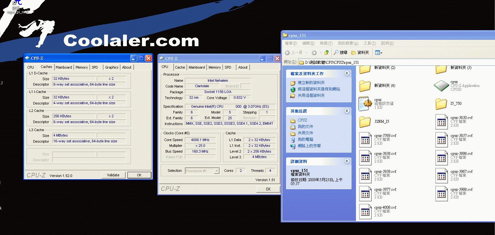The image size is (495, 235).
Task: Click the Core Speed 4008.1 MHz value
Action: click(x=200, y=140)
